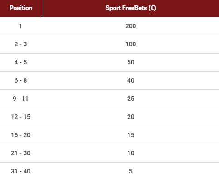Click the 21 - 30 position cell
The height and width of the screenshot is (178, 219).
[20, 153]
